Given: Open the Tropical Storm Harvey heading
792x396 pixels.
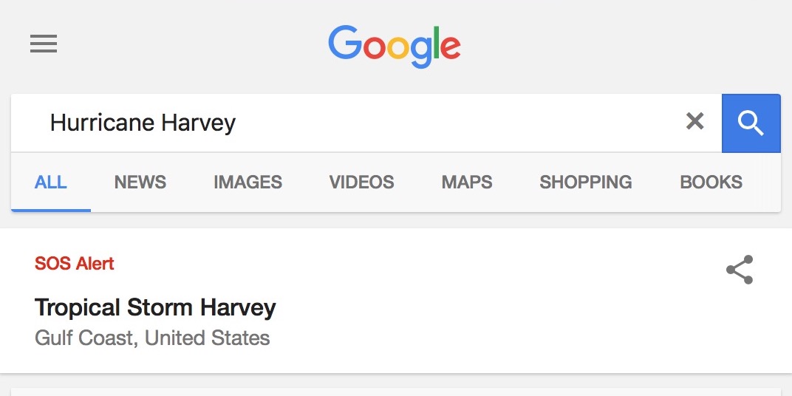Looking at the screenshot, I should click(x=155, y=307).
